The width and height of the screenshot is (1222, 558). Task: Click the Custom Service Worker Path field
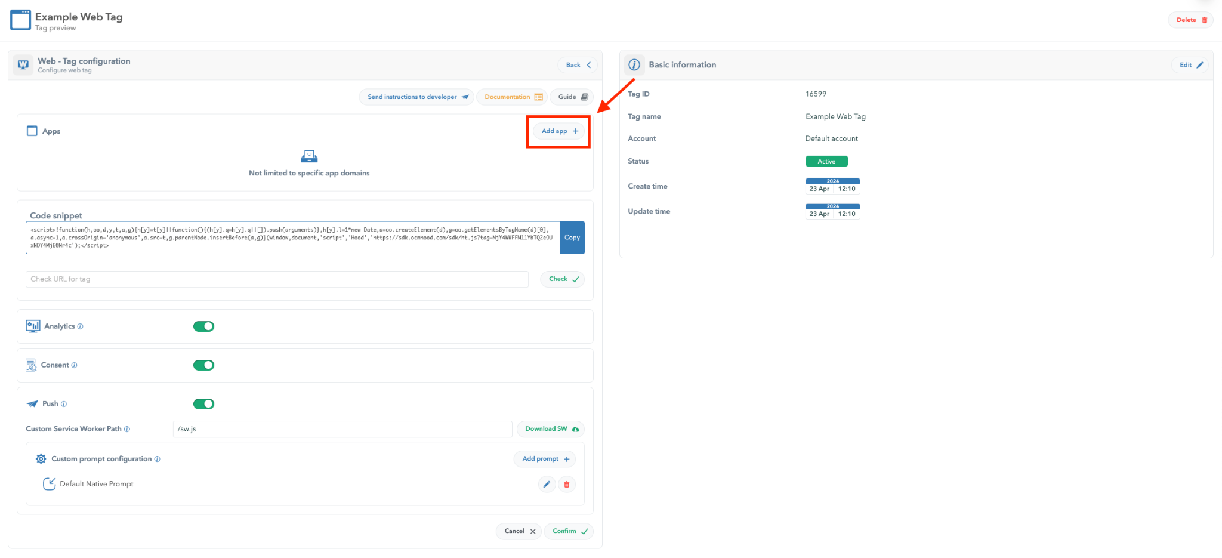(x=342, y=429)
